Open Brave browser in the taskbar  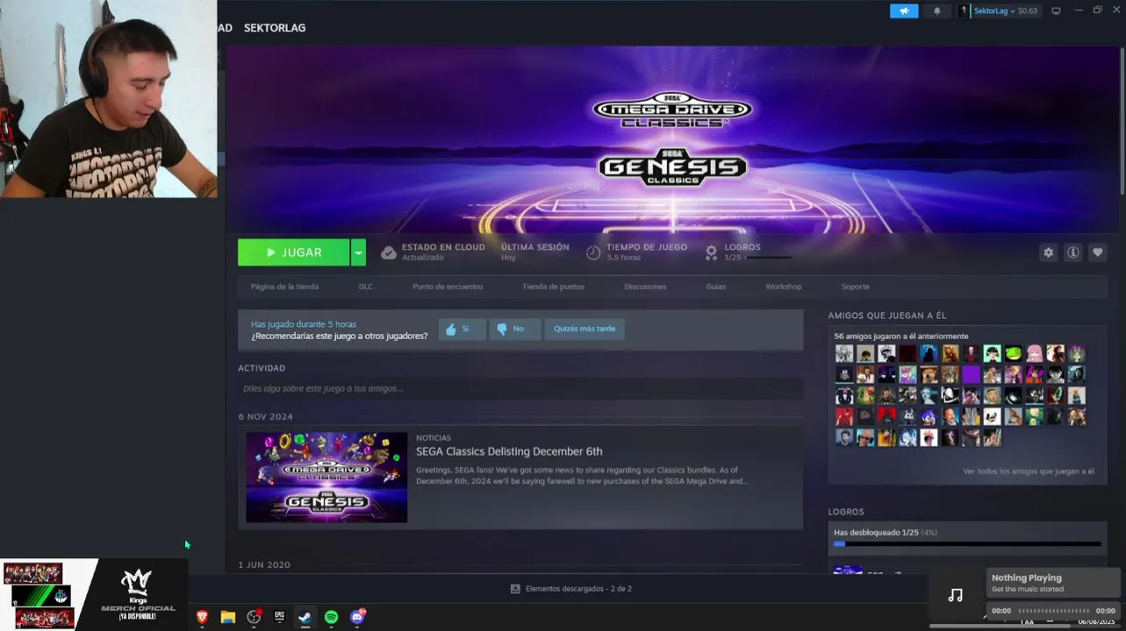point(202,617)
